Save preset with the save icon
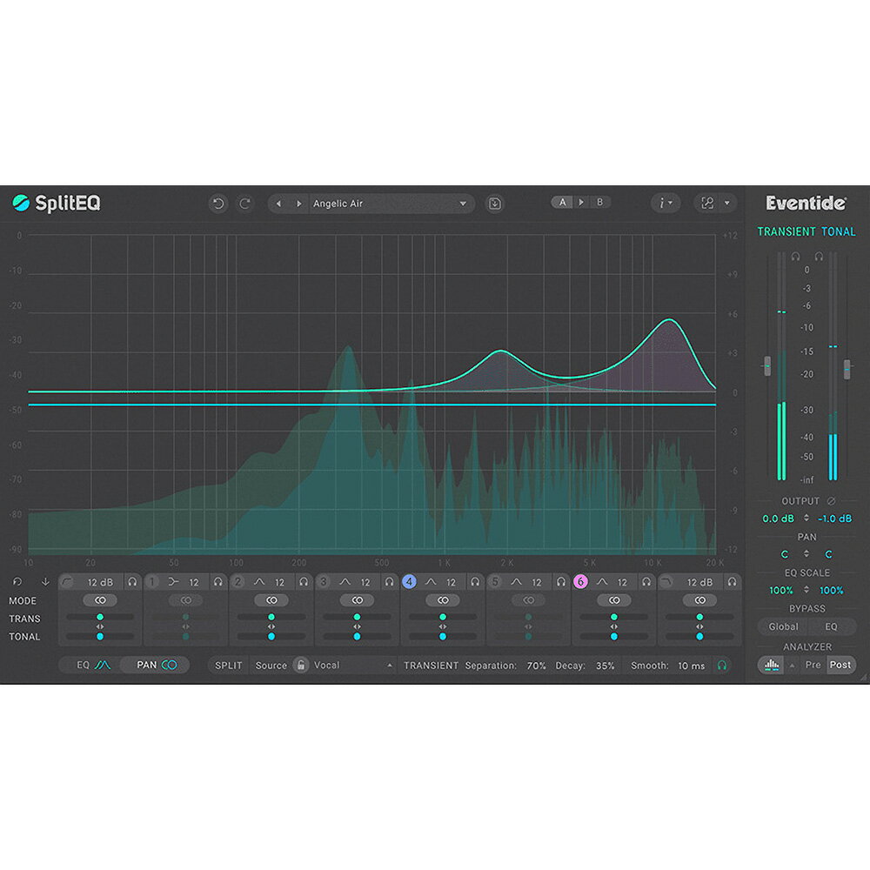The height and width of the screenshot is (870, 870). 494,204
